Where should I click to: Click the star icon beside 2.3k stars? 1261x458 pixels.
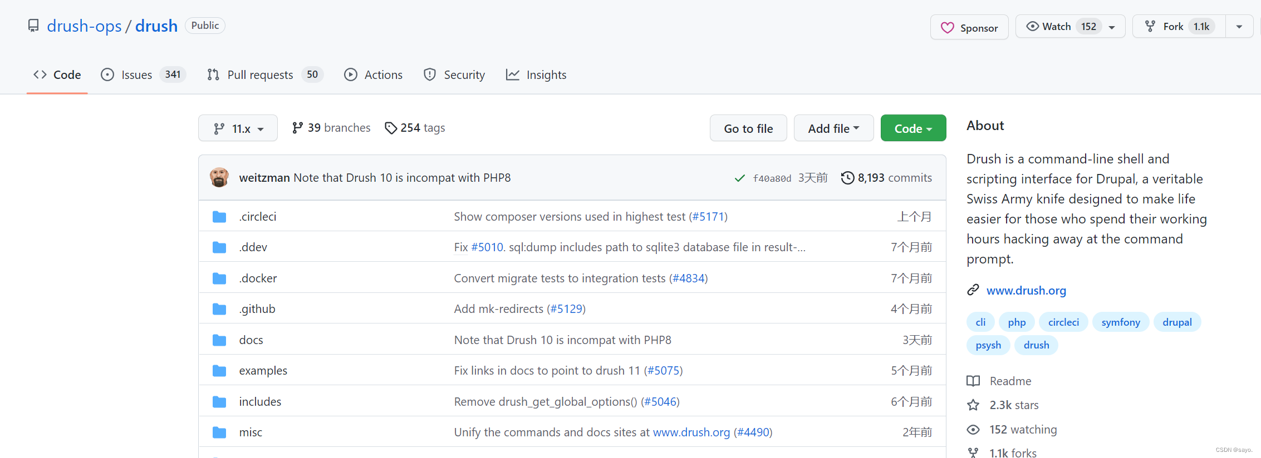(x=973, y=405)
